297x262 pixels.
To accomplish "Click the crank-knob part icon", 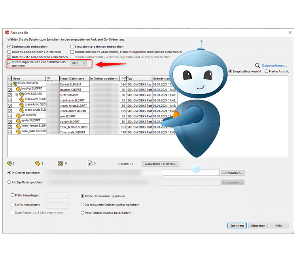I will point(22,105).
